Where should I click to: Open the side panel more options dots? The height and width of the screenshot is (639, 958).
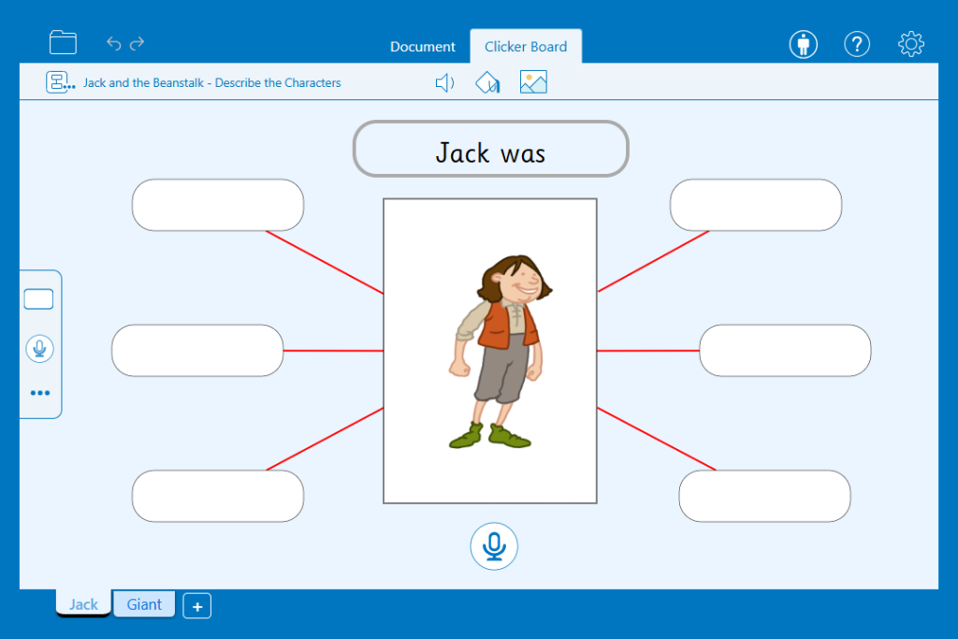pyautogui.click(x=39, y=393)
